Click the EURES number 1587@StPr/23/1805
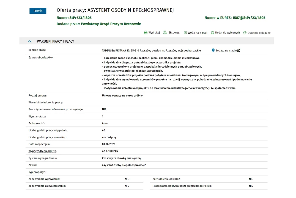Screen dimensions: 296x198 tap(249, 18)
